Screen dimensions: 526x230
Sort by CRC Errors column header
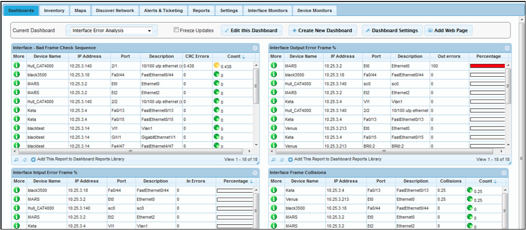[197, 57]
